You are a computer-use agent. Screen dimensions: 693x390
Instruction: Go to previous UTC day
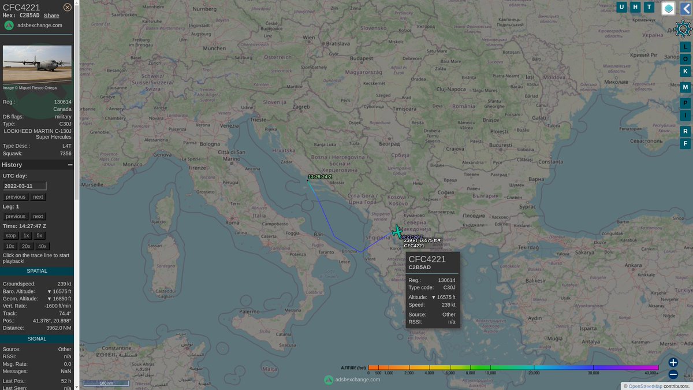pyautogui.click(x=16, y=197)
